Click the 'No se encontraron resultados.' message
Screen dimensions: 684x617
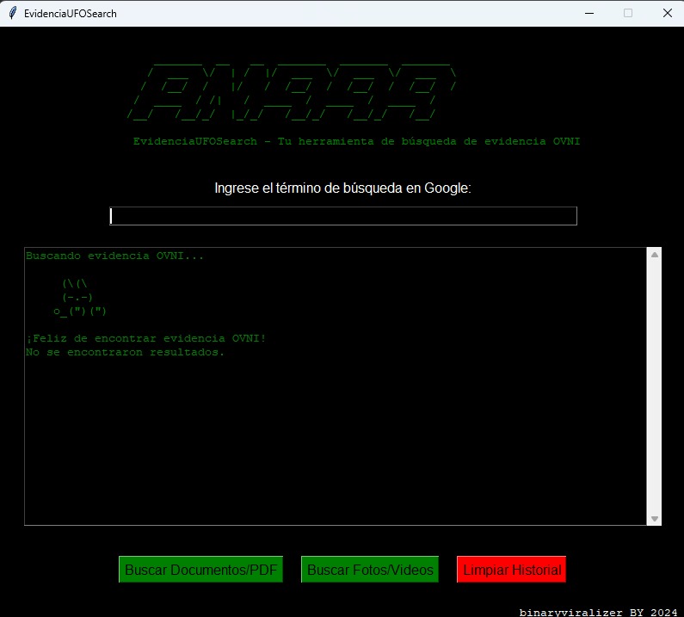point(125,352)
